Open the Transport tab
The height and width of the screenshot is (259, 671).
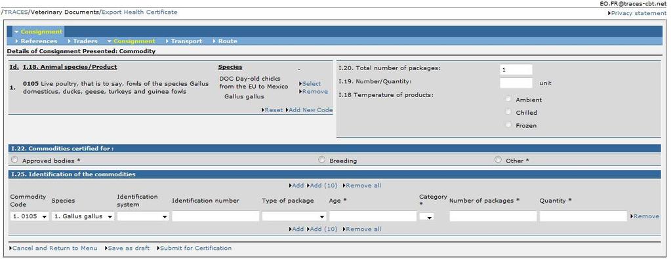[186, 41]
